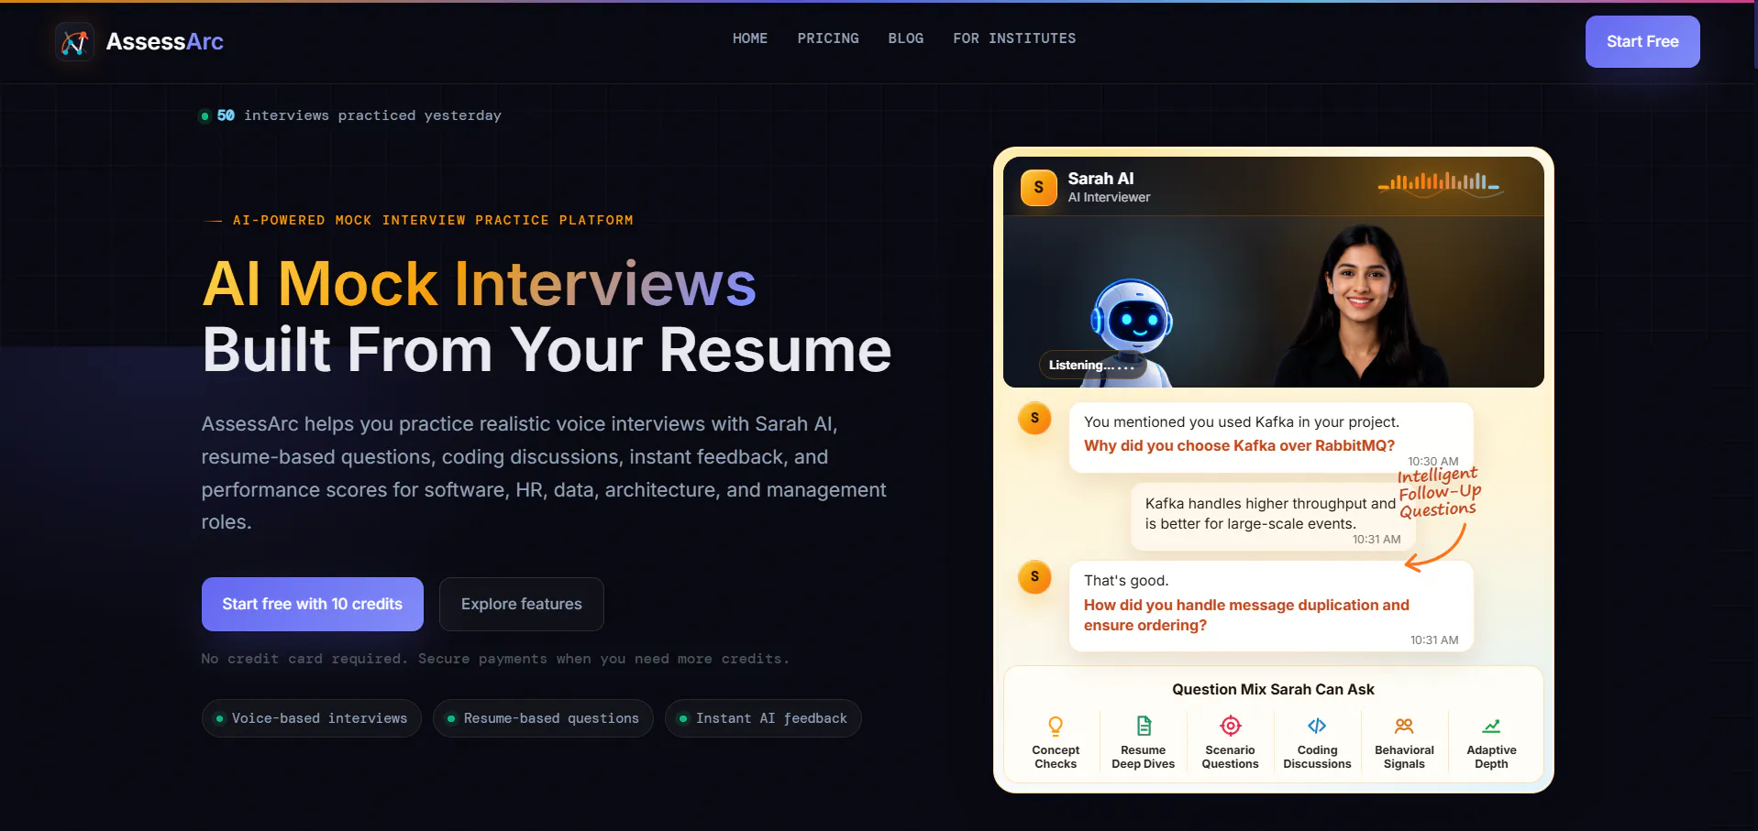Click the woman candidate photo
This screenshot has height=831, width=1758.
click(x=1361, y=305)
